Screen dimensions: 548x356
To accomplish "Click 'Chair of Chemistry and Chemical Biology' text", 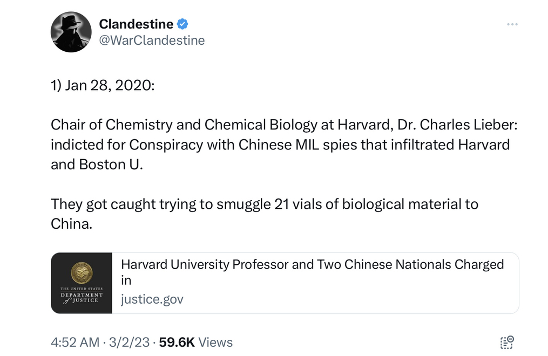I will [184, 125].
